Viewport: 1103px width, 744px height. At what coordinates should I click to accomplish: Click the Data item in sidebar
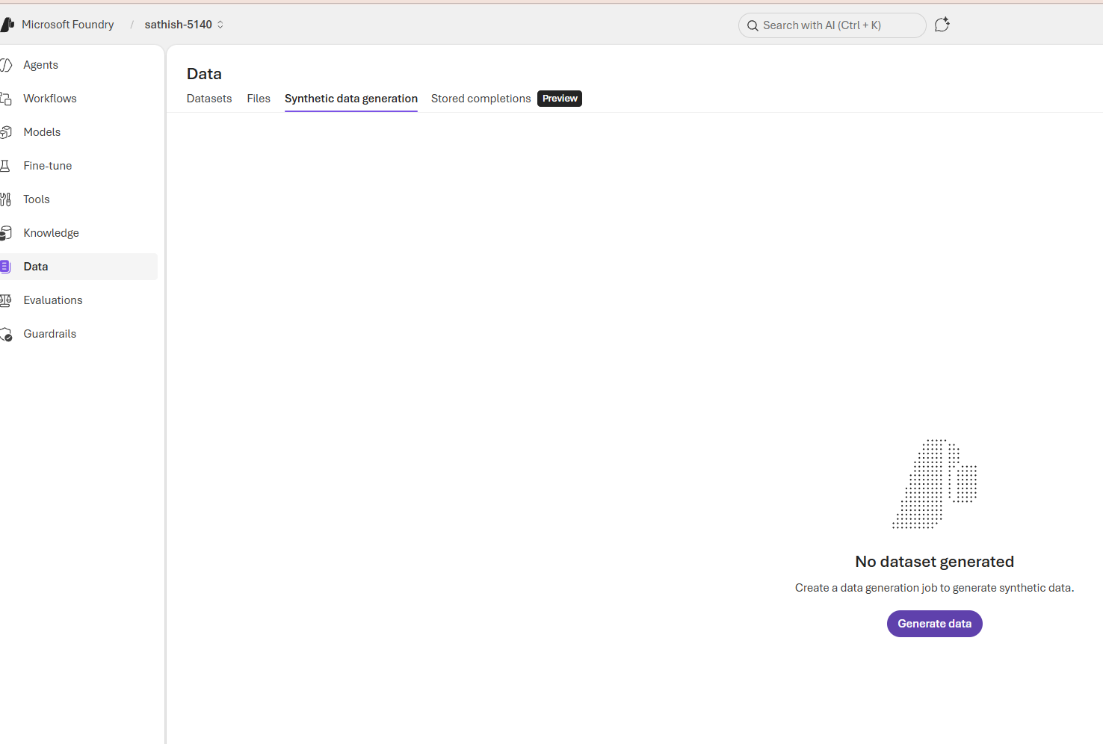point(36,267)
